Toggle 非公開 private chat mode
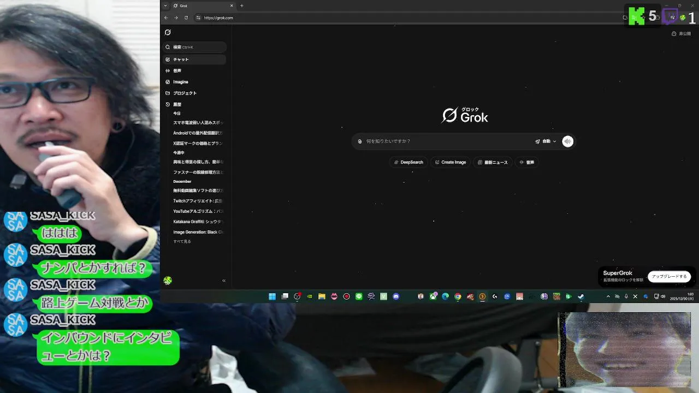This screenshot has width=699, height=393. (x=681, y=33)
